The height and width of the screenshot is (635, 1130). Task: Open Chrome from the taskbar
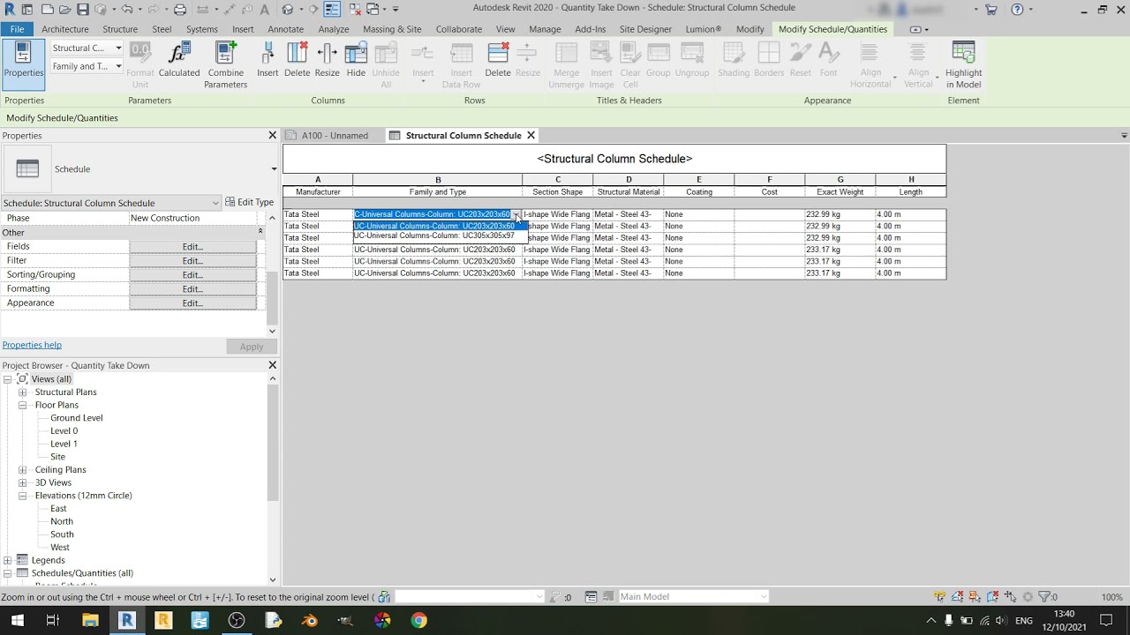point(419,620)
